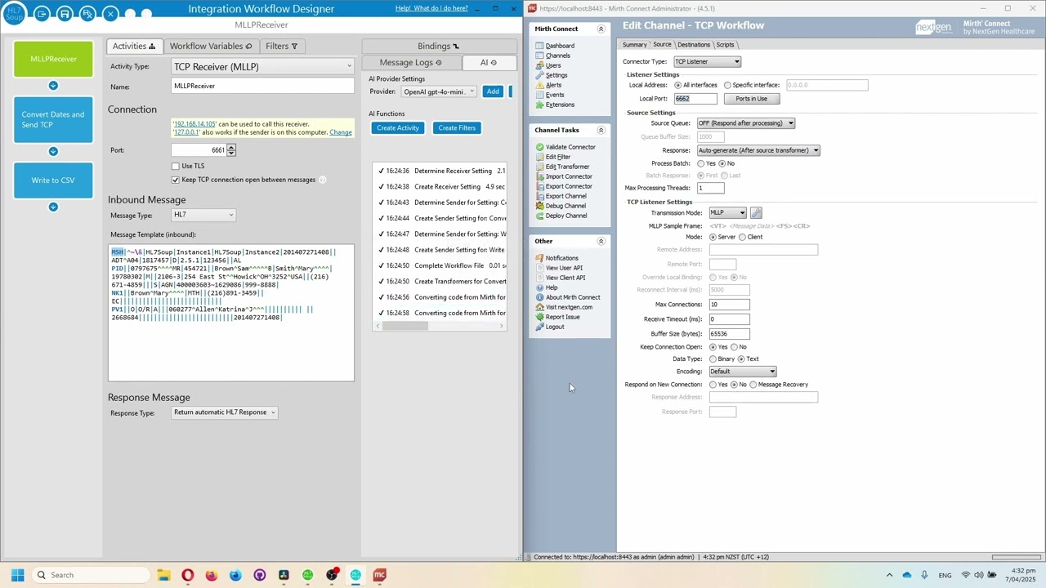Click the transmission mode wrench settings icon
The image size is (1046, 588).
click(x=756, y=212)
